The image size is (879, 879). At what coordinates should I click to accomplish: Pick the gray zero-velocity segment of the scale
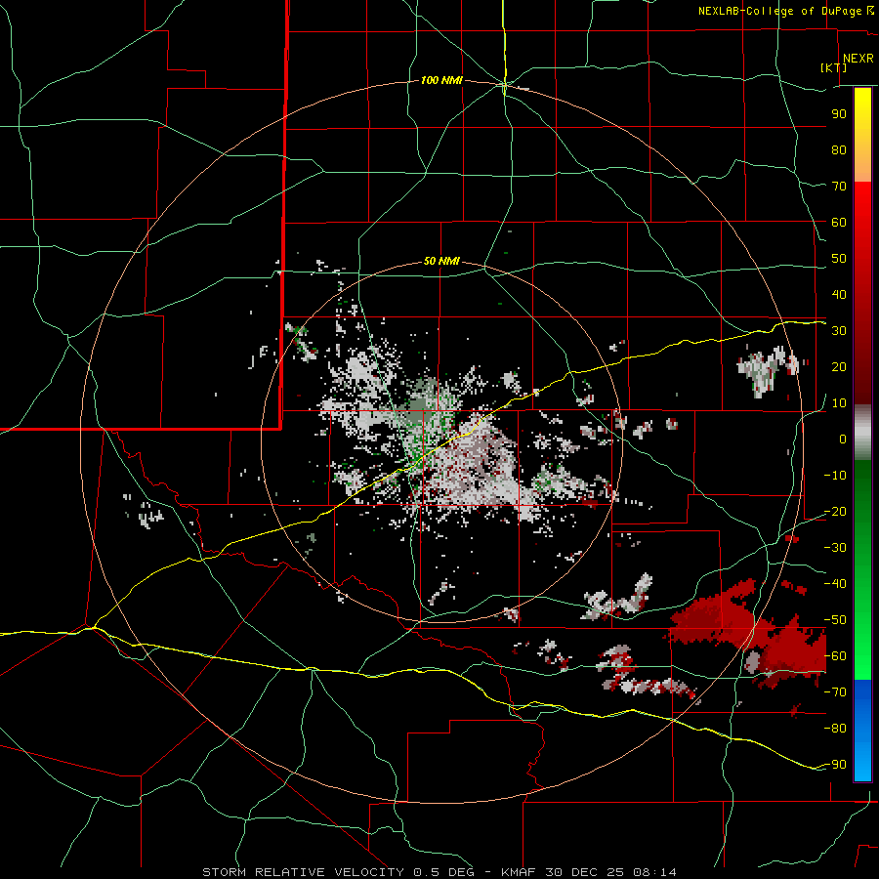point(862,433)
